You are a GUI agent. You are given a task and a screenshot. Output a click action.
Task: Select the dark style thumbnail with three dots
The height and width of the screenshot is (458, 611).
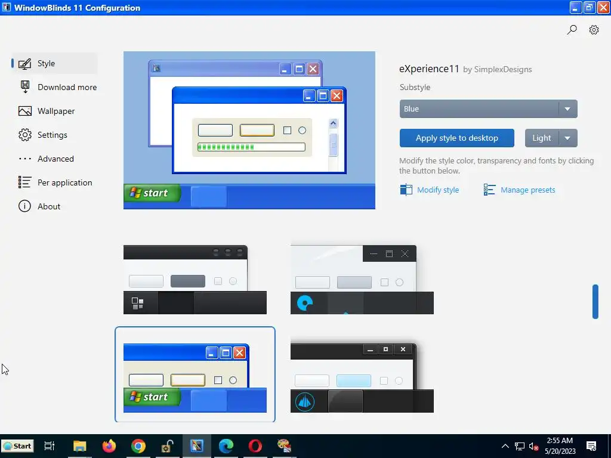(x=195, y=280)
